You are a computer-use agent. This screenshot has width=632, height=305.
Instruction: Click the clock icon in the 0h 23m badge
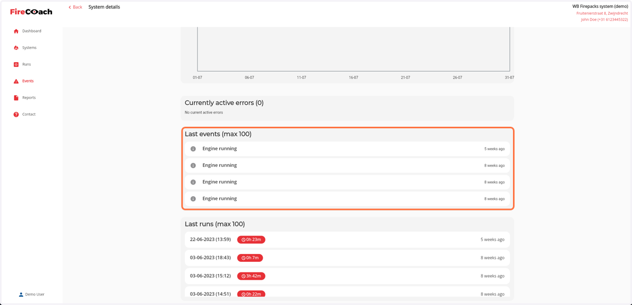click(x=243, y=240)
